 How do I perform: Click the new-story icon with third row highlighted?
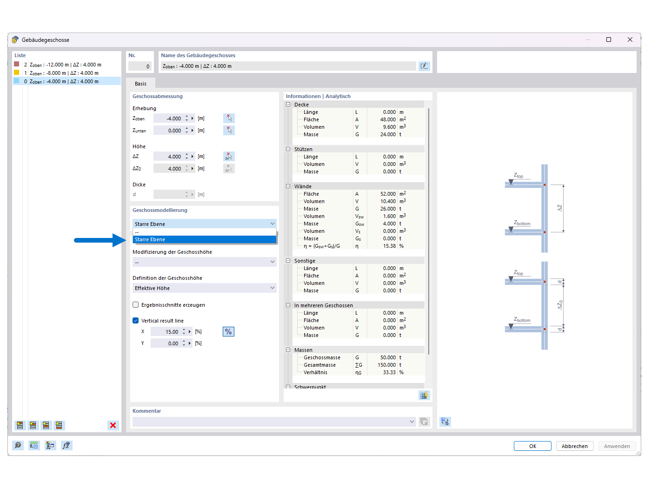click(x=46, y=425)
